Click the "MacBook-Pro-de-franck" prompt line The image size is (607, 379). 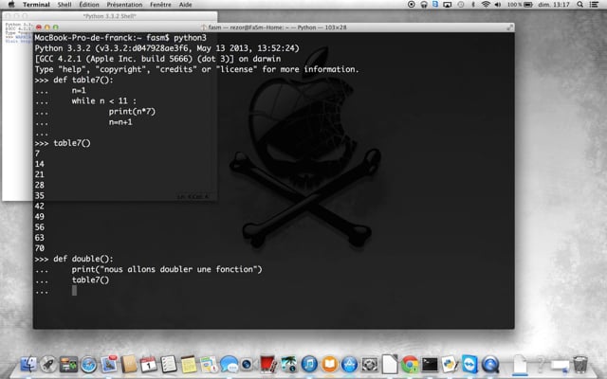tap(120, 38)
